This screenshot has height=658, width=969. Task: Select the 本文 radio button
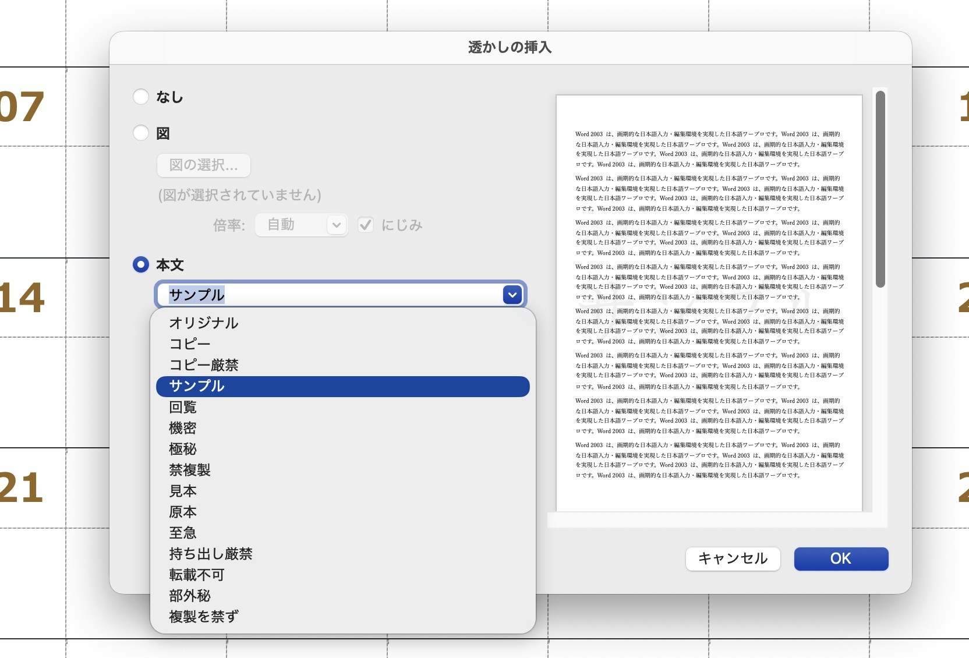click(x=141, y=264)
